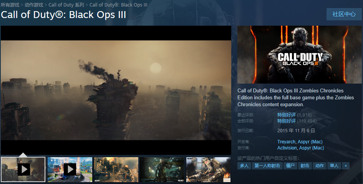
Task: Click the game title Call of Duty®: Black Ops III heading
Action: point(63,15)
